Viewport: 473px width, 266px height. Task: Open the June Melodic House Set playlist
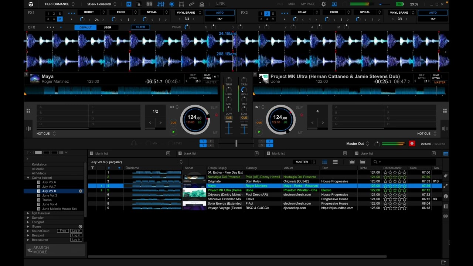pyautogui.click(x=59, y=209)
